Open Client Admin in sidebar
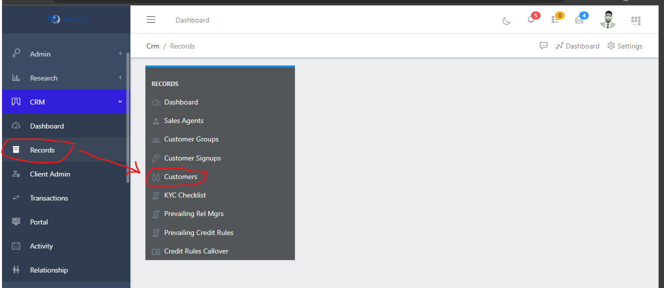 50,174
